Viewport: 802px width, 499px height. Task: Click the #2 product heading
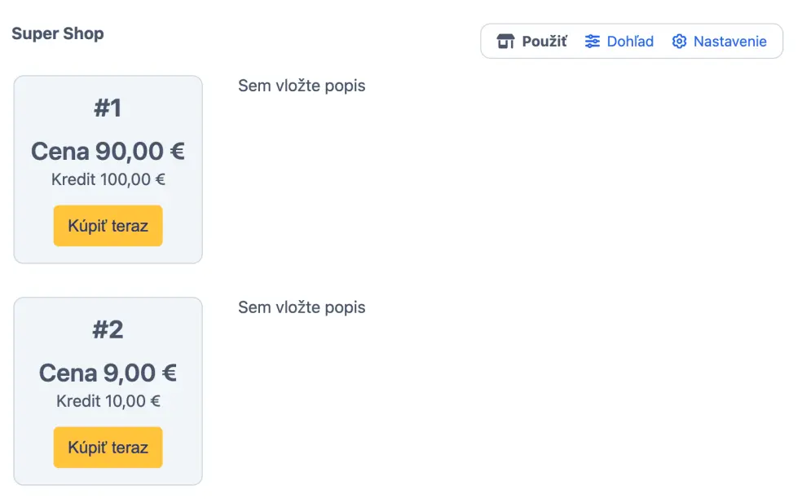[x=108, y=330]
